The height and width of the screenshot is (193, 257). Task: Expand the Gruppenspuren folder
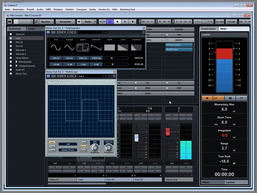click(x=16, y=66)
